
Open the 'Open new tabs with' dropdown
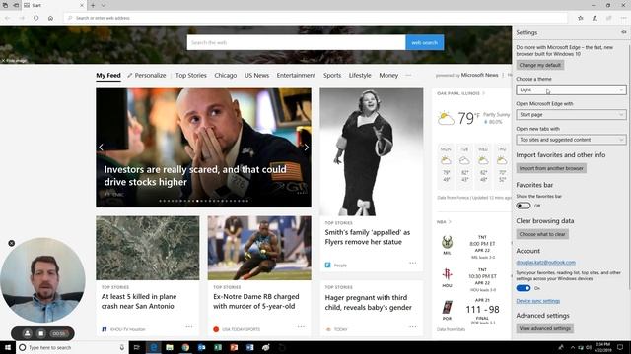click(x=571, y=140)
